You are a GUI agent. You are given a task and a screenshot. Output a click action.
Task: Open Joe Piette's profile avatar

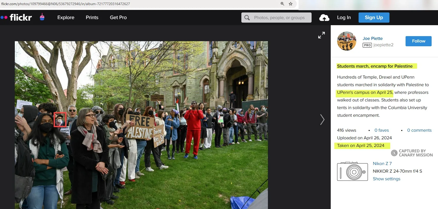point(347,41)
